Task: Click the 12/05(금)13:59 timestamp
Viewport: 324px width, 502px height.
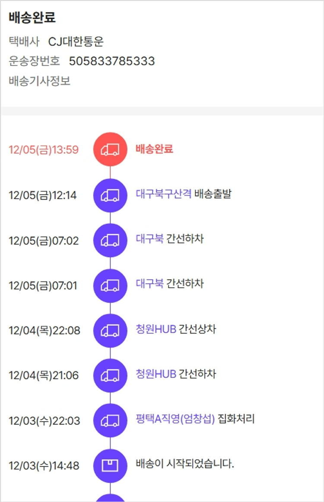Action: point(44,150)
